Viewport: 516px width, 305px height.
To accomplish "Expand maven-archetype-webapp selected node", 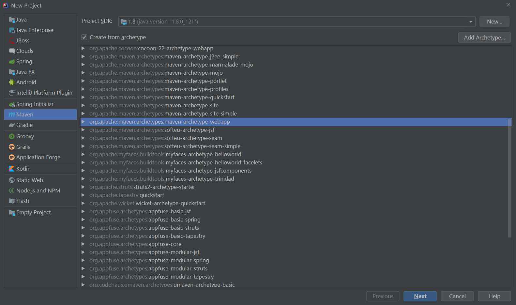I will [83, 122].
